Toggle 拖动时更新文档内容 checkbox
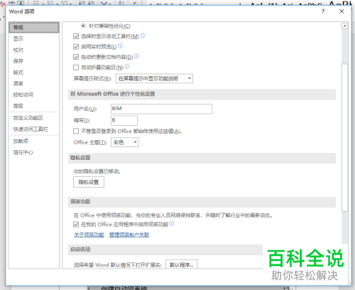355x290 pixels. pos(76,57)
